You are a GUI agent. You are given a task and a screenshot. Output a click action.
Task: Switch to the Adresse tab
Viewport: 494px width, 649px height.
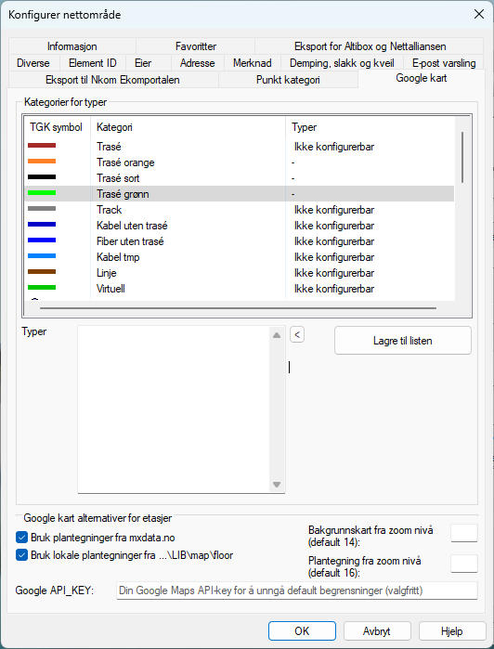[198, 63]
